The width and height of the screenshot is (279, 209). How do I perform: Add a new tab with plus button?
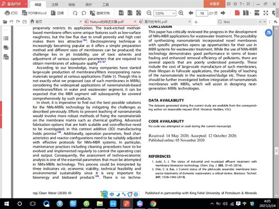point(196,22)
